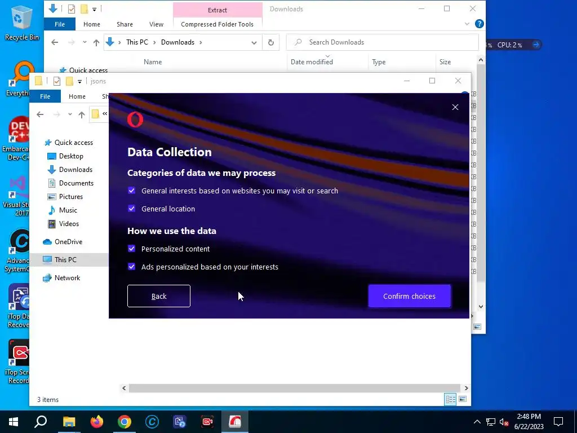Open Quick Access Toolbar dropdown in jsons
The width and height of the screenshot is (577, 433).
[79, 81]
